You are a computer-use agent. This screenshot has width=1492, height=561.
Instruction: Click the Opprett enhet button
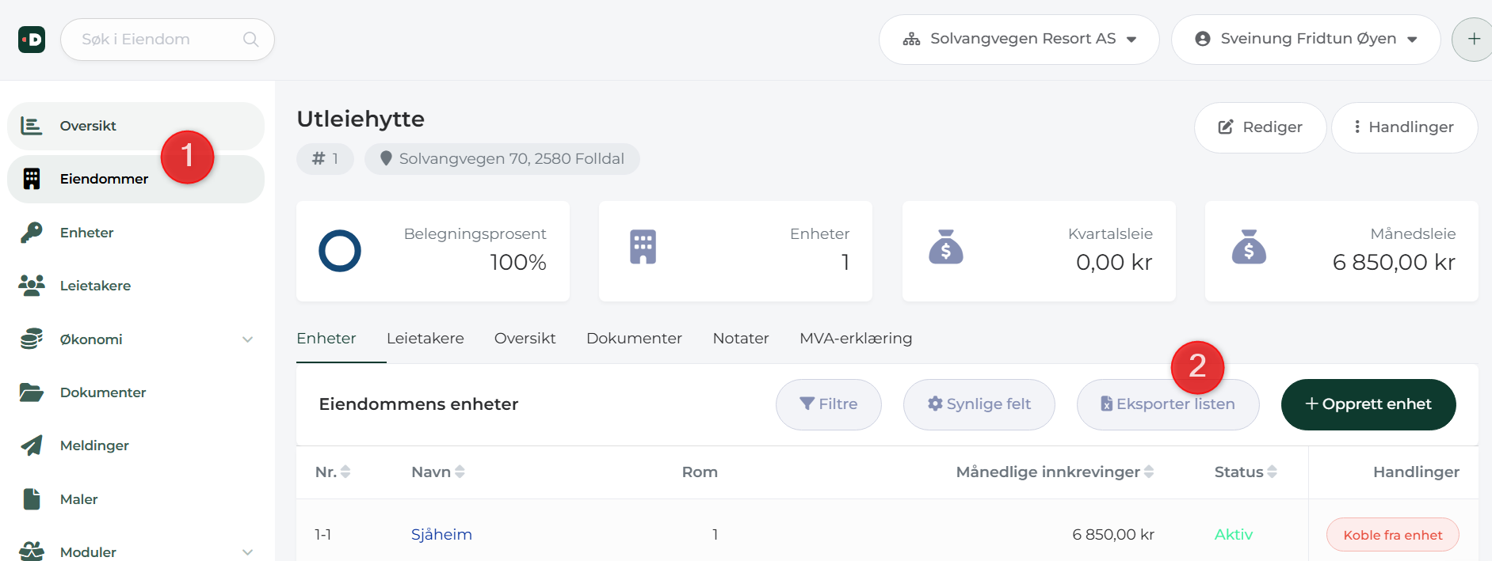click(x=1368, y=404)
